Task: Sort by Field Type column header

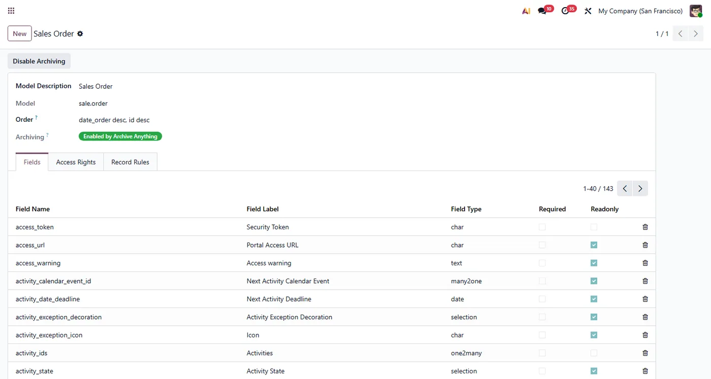Action: pos(466,209)
